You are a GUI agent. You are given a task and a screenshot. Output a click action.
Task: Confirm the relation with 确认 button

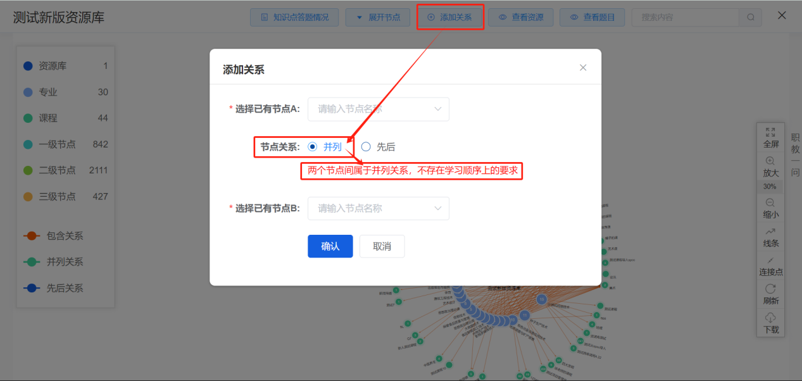coord(330,246)
